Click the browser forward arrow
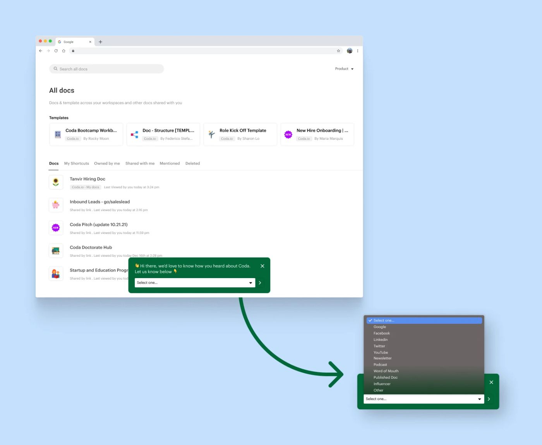The image size is (542, 445). point(48,51)
